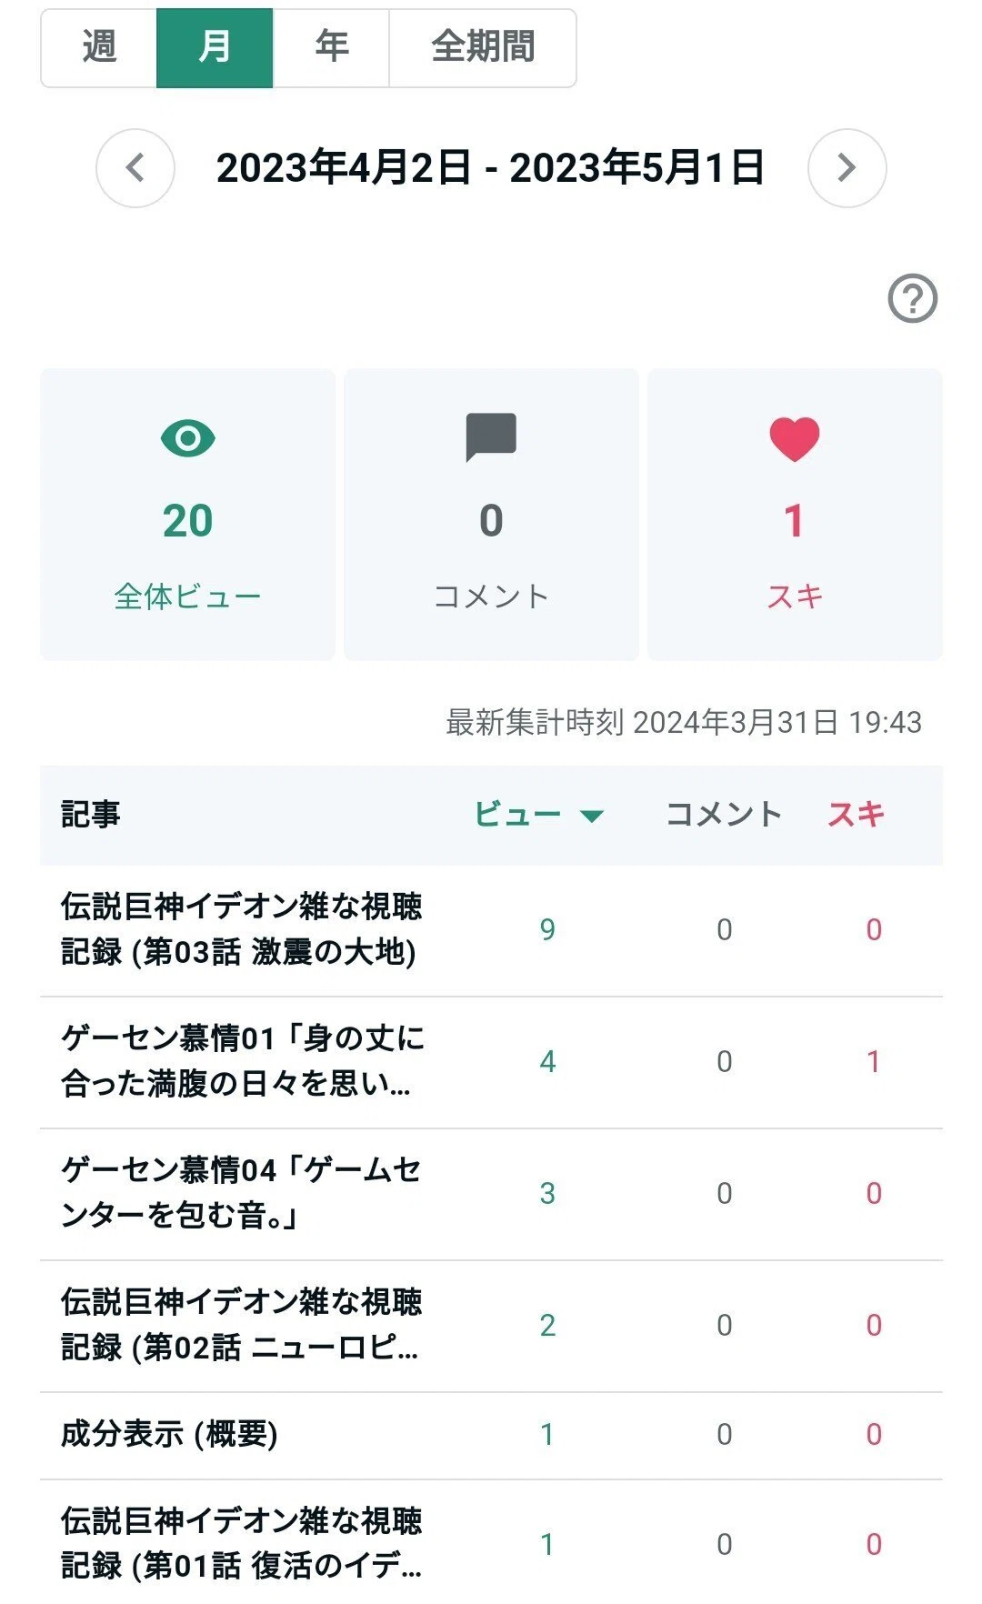982x1604 pixels.
Task: Open article 伝説巨神イデオン 第03話 激震の大地
Action: coord(242,929)
